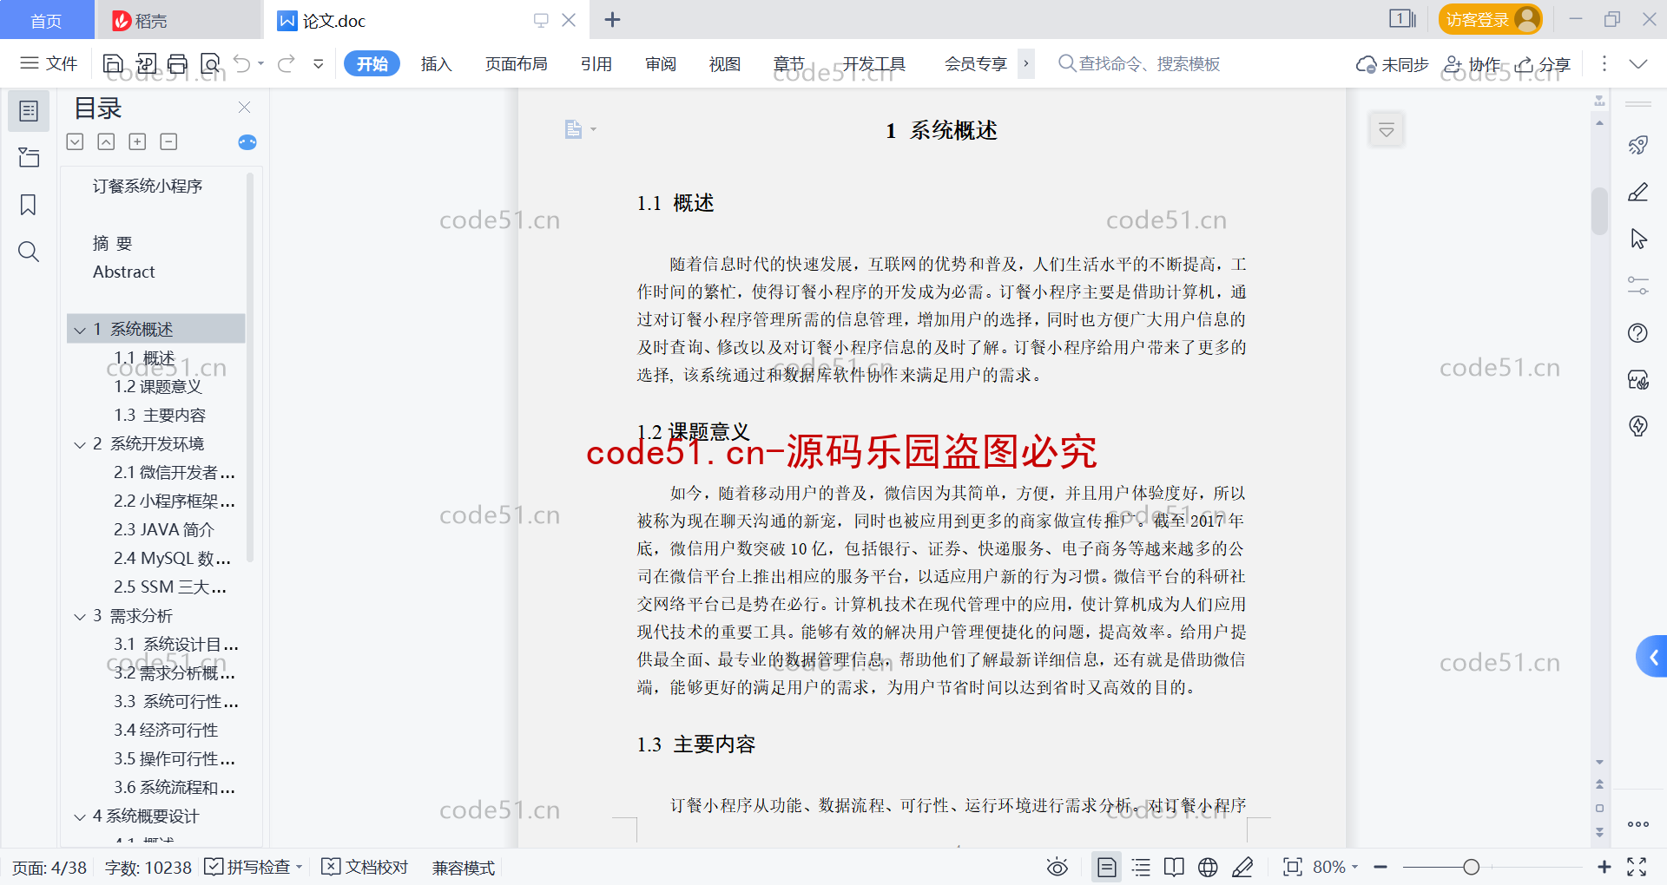Click the cursor select icon in right sidebar
The height and width of the screenshot is (885, 1667).
pyautogui.click(x=1638, y=239)
